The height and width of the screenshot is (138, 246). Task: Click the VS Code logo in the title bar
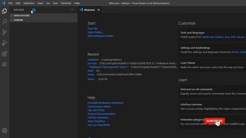pos(3,3)
